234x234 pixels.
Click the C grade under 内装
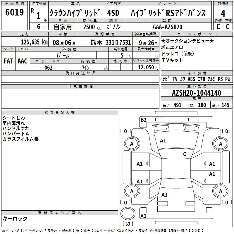[228, 27]
